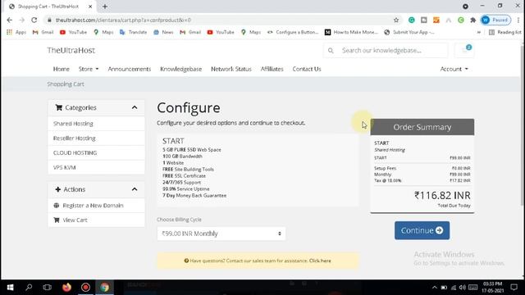Click the address bar URL
Image resolution: width=525 pixels, height=295 pixels.
pyautogui.click(x=123, y=20)
